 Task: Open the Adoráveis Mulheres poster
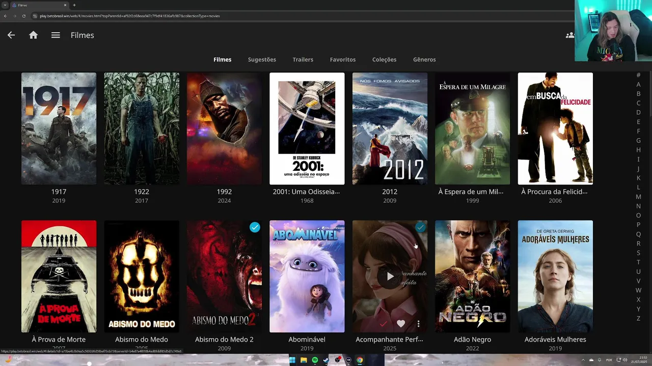click(555, 277)
